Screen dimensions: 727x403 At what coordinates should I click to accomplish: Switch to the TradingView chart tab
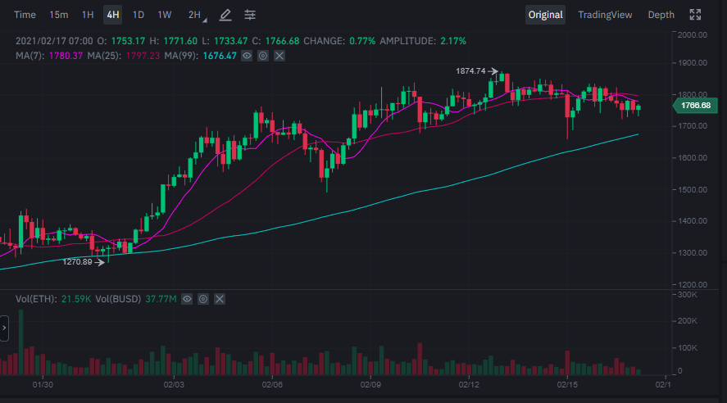click(605, 15)
